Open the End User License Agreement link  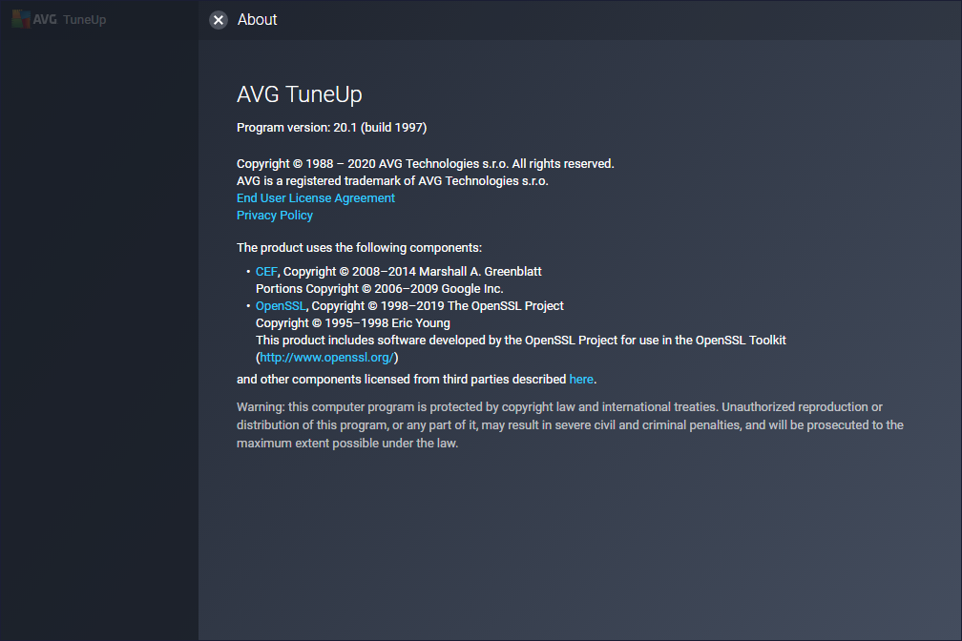[x=315, y=198]
